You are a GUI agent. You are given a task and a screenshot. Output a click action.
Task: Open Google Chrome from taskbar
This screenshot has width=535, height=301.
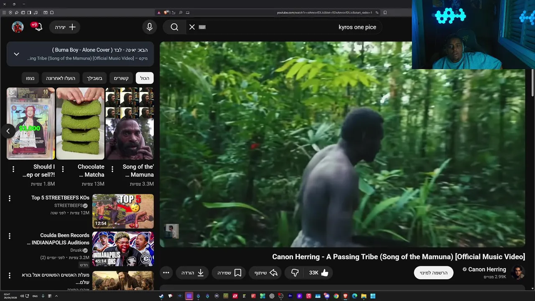point(336,296)
